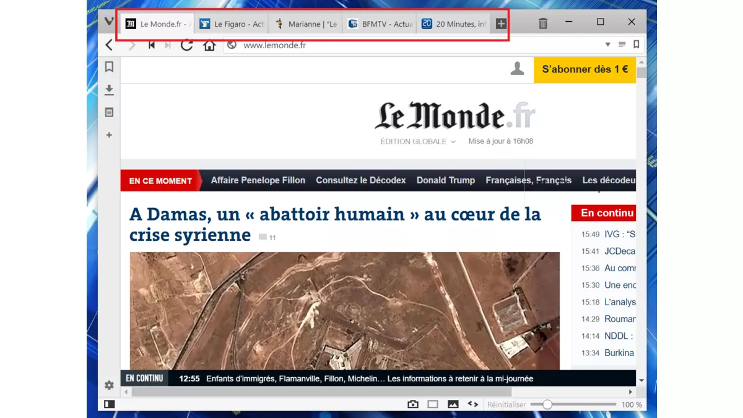Click the satellite photo of the article

pyautogui.click(x=344, y=311)
